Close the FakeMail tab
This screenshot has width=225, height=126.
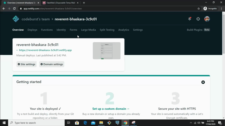coord(78,3)
